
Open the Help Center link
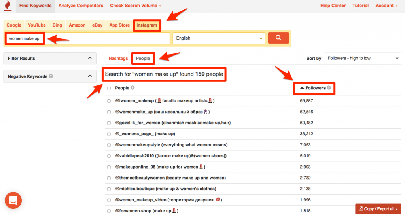[x=333, y=6]
